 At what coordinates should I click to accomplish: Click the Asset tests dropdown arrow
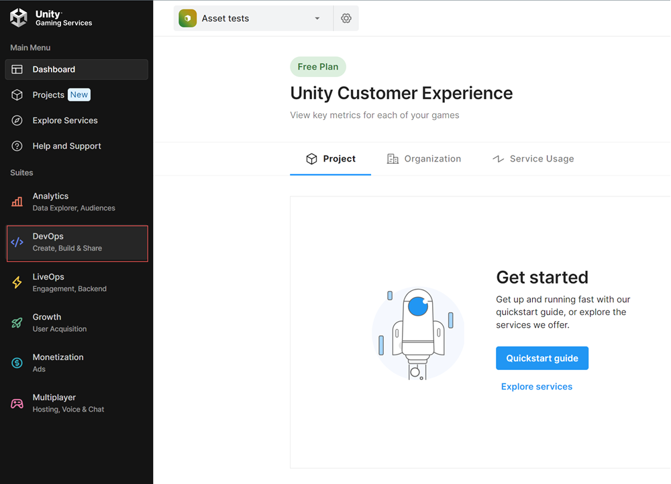tap(317, 19)
